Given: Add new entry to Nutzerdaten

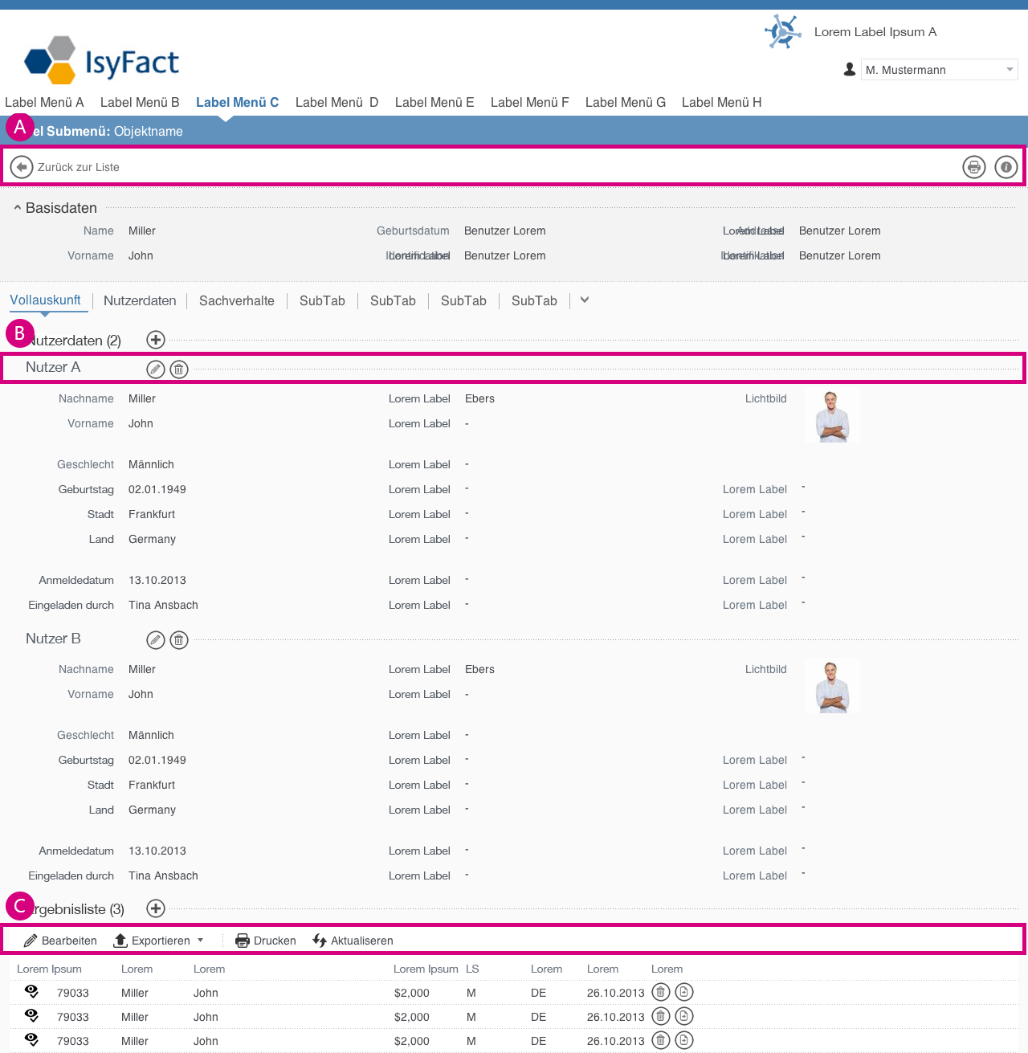Looking at the screenshot, I should pos(156,340).
